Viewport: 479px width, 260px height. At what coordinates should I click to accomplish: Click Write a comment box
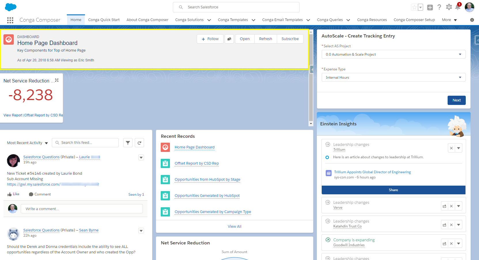[x=82, y=209]
